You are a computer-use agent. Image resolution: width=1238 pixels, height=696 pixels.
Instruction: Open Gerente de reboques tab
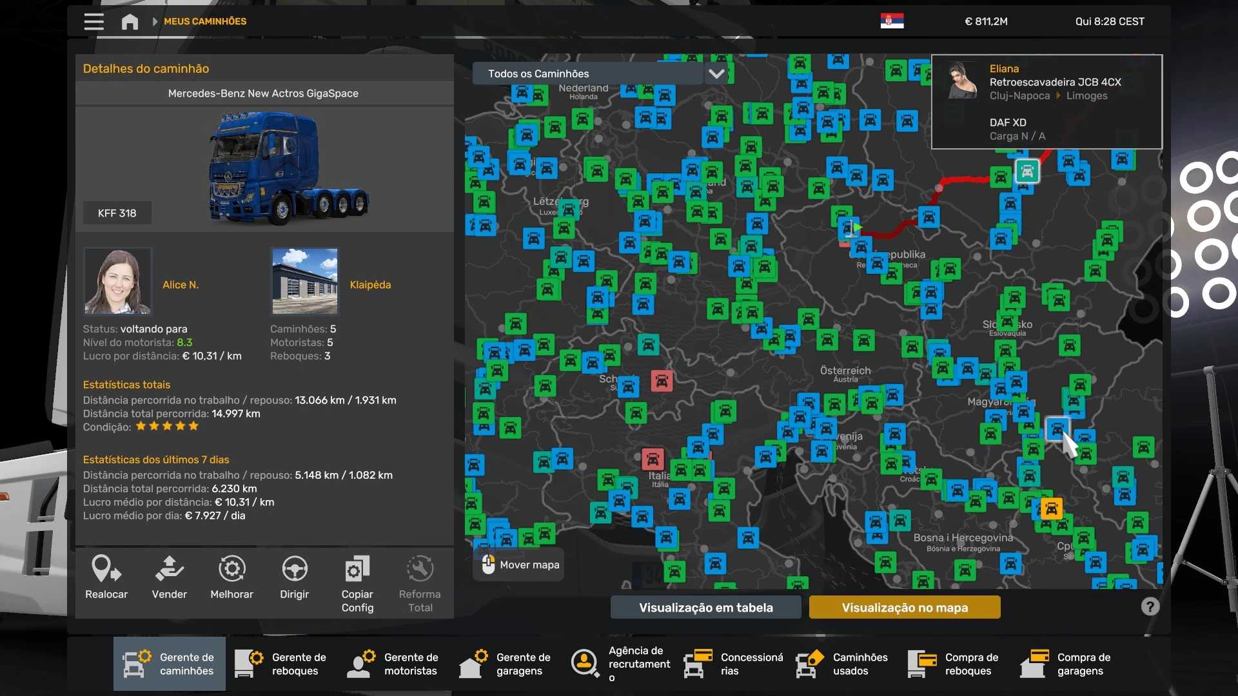pos(281,664)
